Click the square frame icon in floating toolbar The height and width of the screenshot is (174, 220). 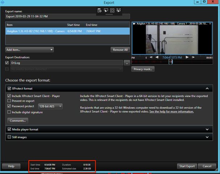112,11
